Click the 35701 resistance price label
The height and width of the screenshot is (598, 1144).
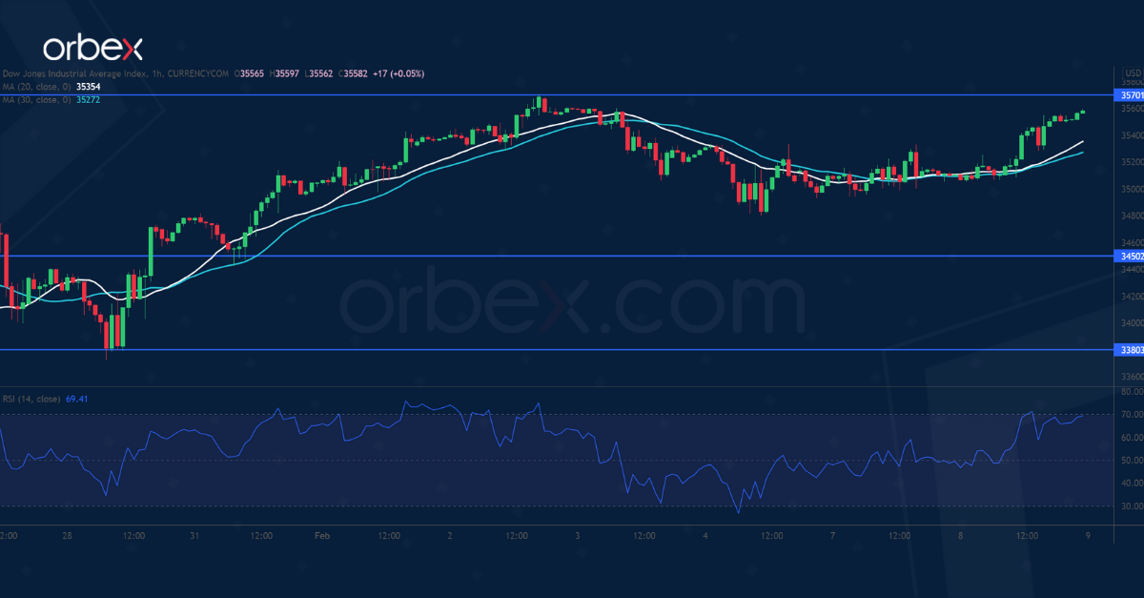tap(1128, 95)
